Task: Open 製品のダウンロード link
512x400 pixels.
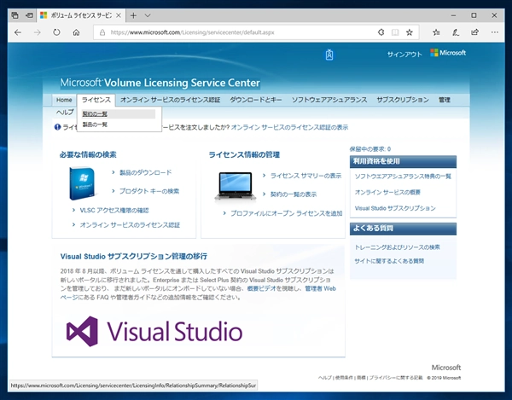Action: click(145, 172)
